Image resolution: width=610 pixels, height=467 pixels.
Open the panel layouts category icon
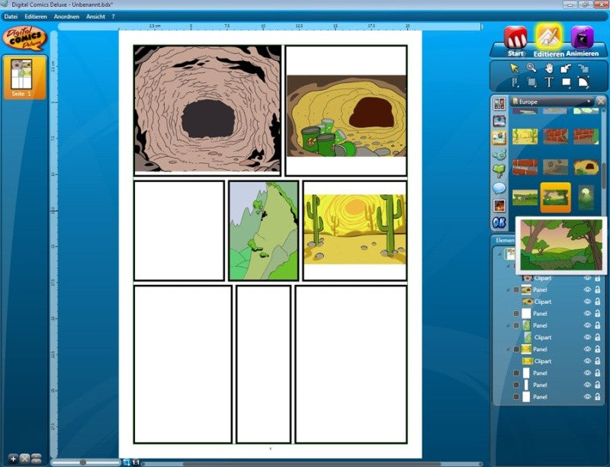click(499, 104)
